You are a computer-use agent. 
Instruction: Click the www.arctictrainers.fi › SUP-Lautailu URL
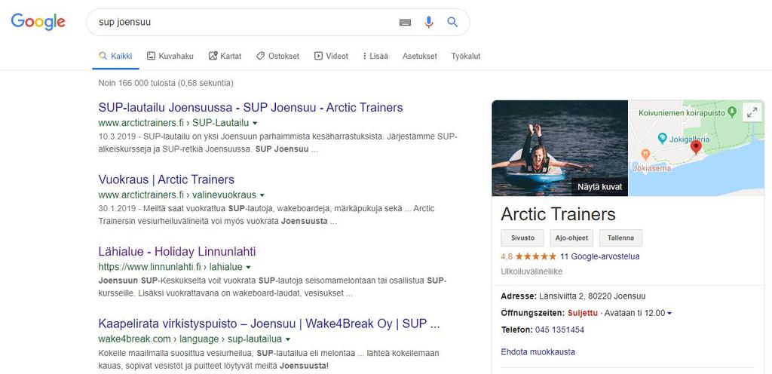174,123
